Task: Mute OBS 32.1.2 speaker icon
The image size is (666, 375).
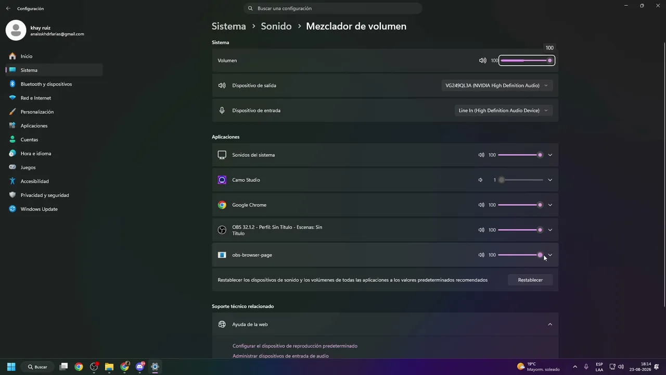Action: tap(481, 230)
